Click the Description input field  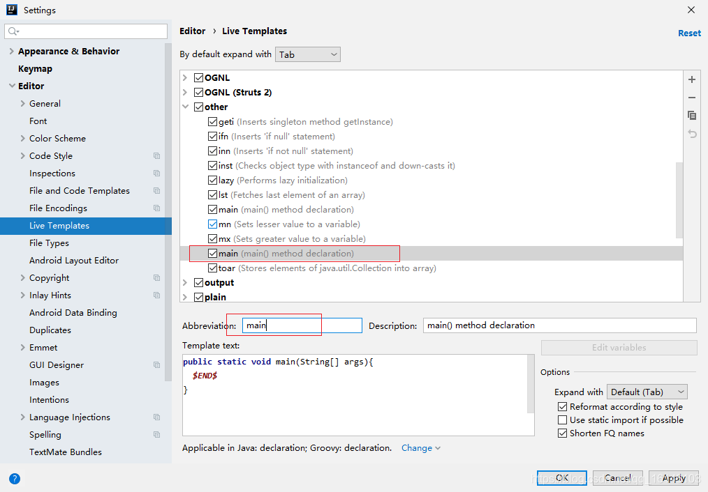pos(559,325)
